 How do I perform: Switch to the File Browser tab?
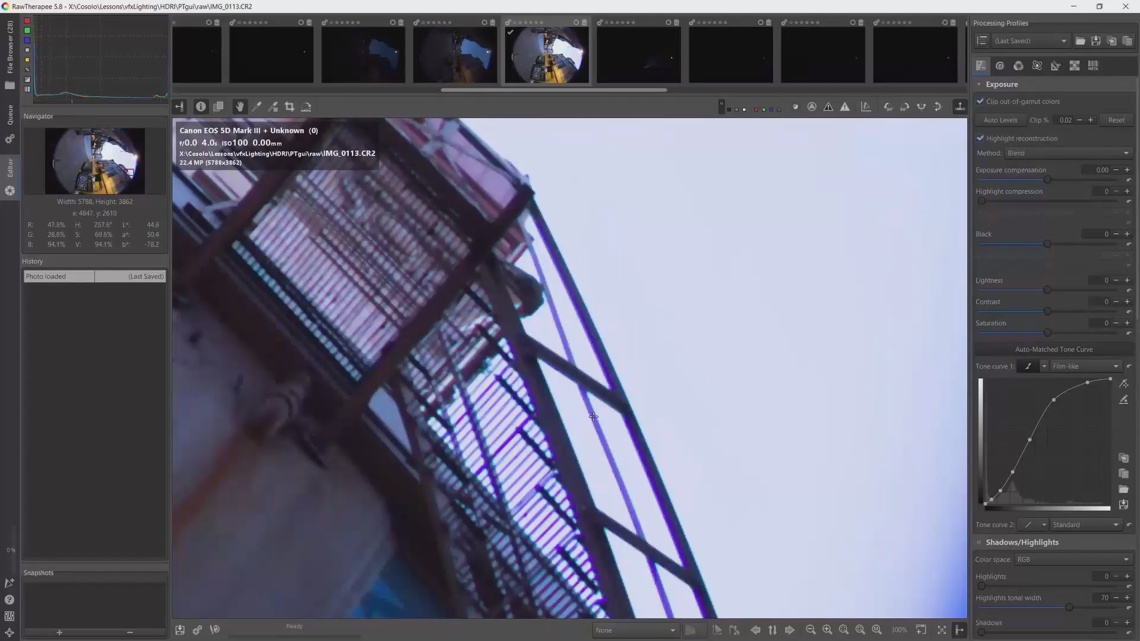pyautogui.click(x=10, y=47)
